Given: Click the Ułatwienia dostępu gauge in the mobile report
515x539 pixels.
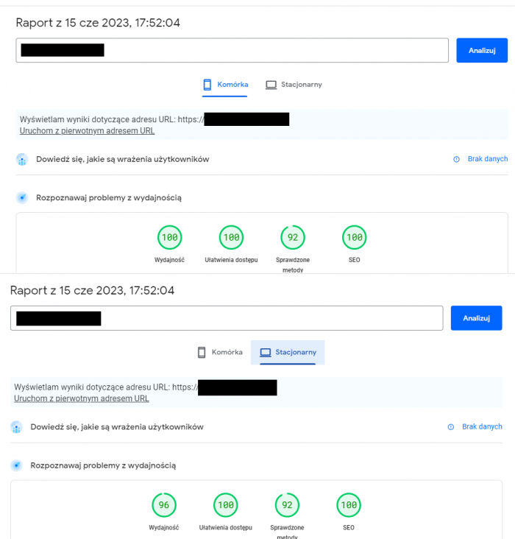Looking at the screenshot, I should pos(231,237).
